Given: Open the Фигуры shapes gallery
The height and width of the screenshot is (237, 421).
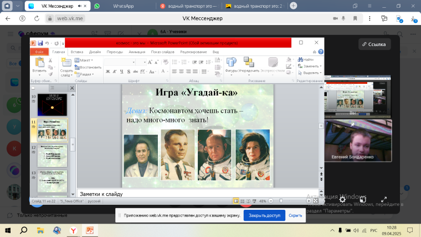Looking at the screenshot, I should pos(231,66).
